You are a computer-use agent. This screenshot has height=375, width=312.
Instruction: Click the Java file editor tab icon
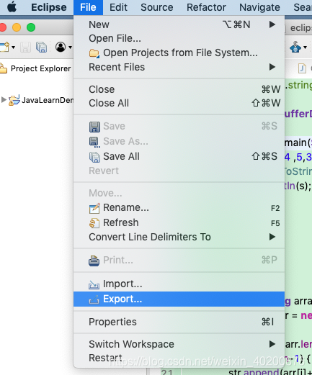[x=302, y=68]
